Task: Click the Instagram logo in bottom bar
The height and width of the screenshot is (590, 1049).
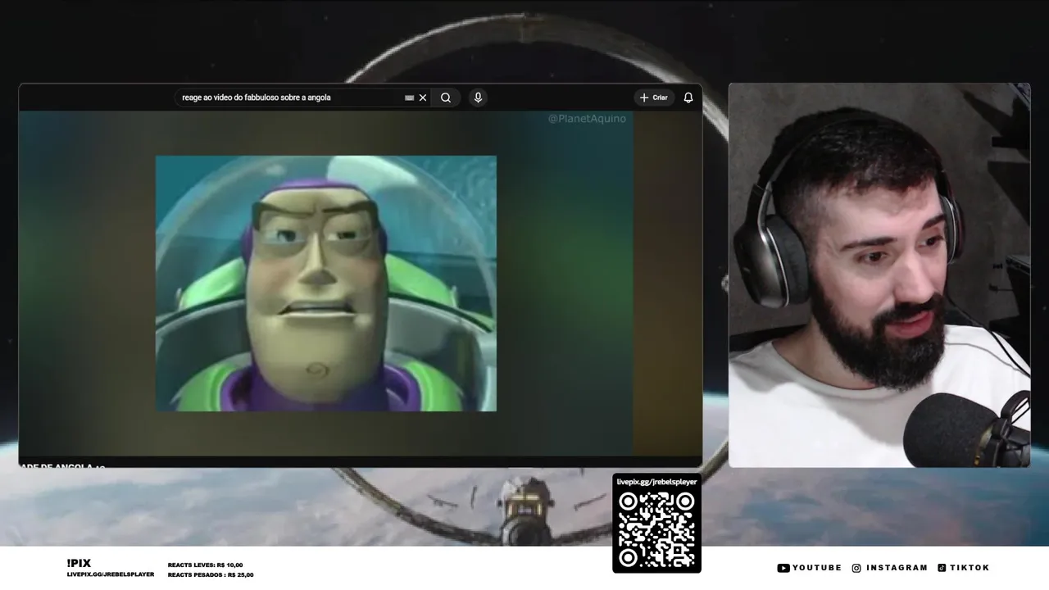Action: point(856,568)
